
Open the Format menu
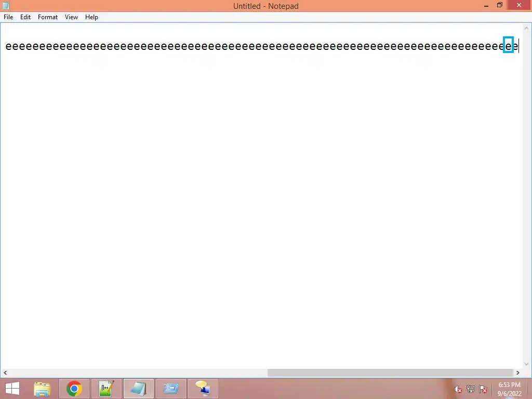tap(47, 17)
